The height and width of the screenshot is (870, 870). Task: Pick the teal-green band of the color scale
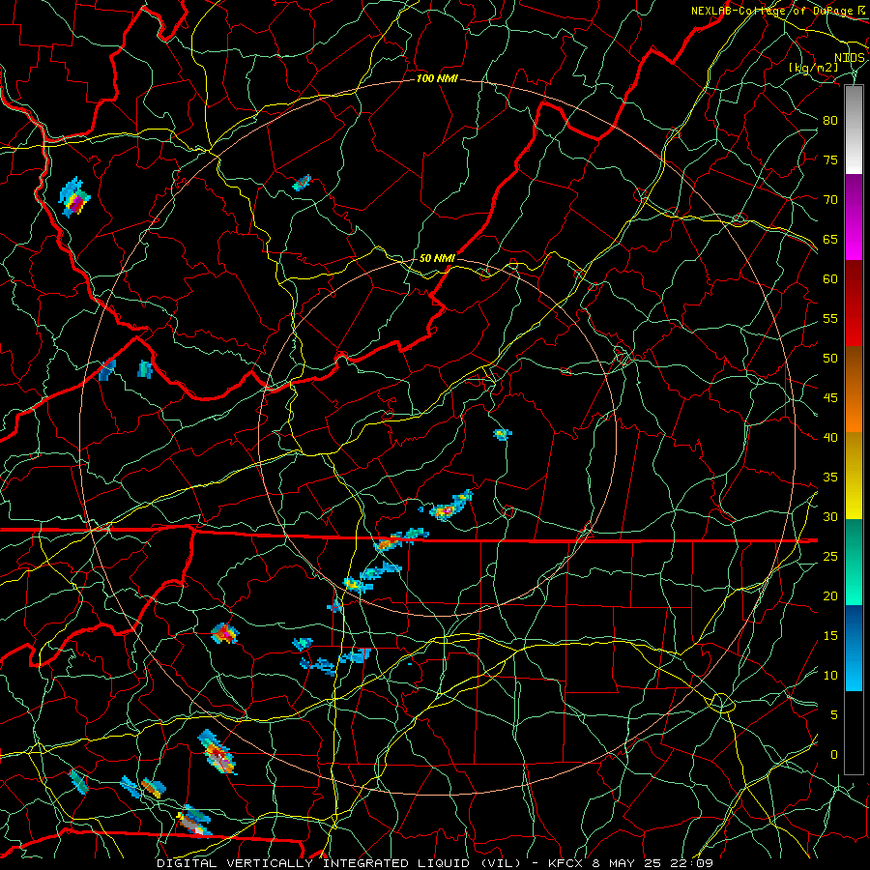854,562
